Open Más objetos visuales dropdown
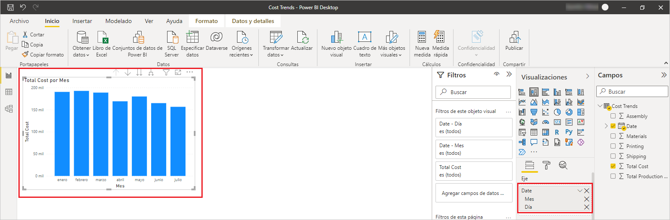 coord(392,44)
